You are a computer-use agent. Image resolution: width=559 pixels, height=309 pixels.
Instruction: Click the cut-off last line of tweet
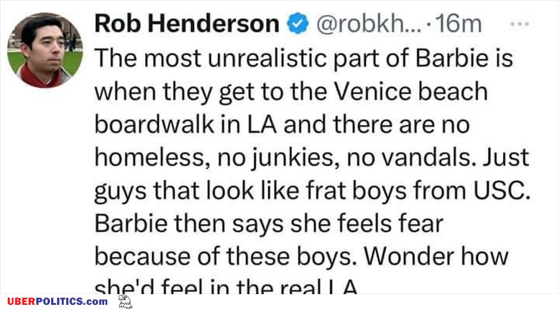coord(227,286)
